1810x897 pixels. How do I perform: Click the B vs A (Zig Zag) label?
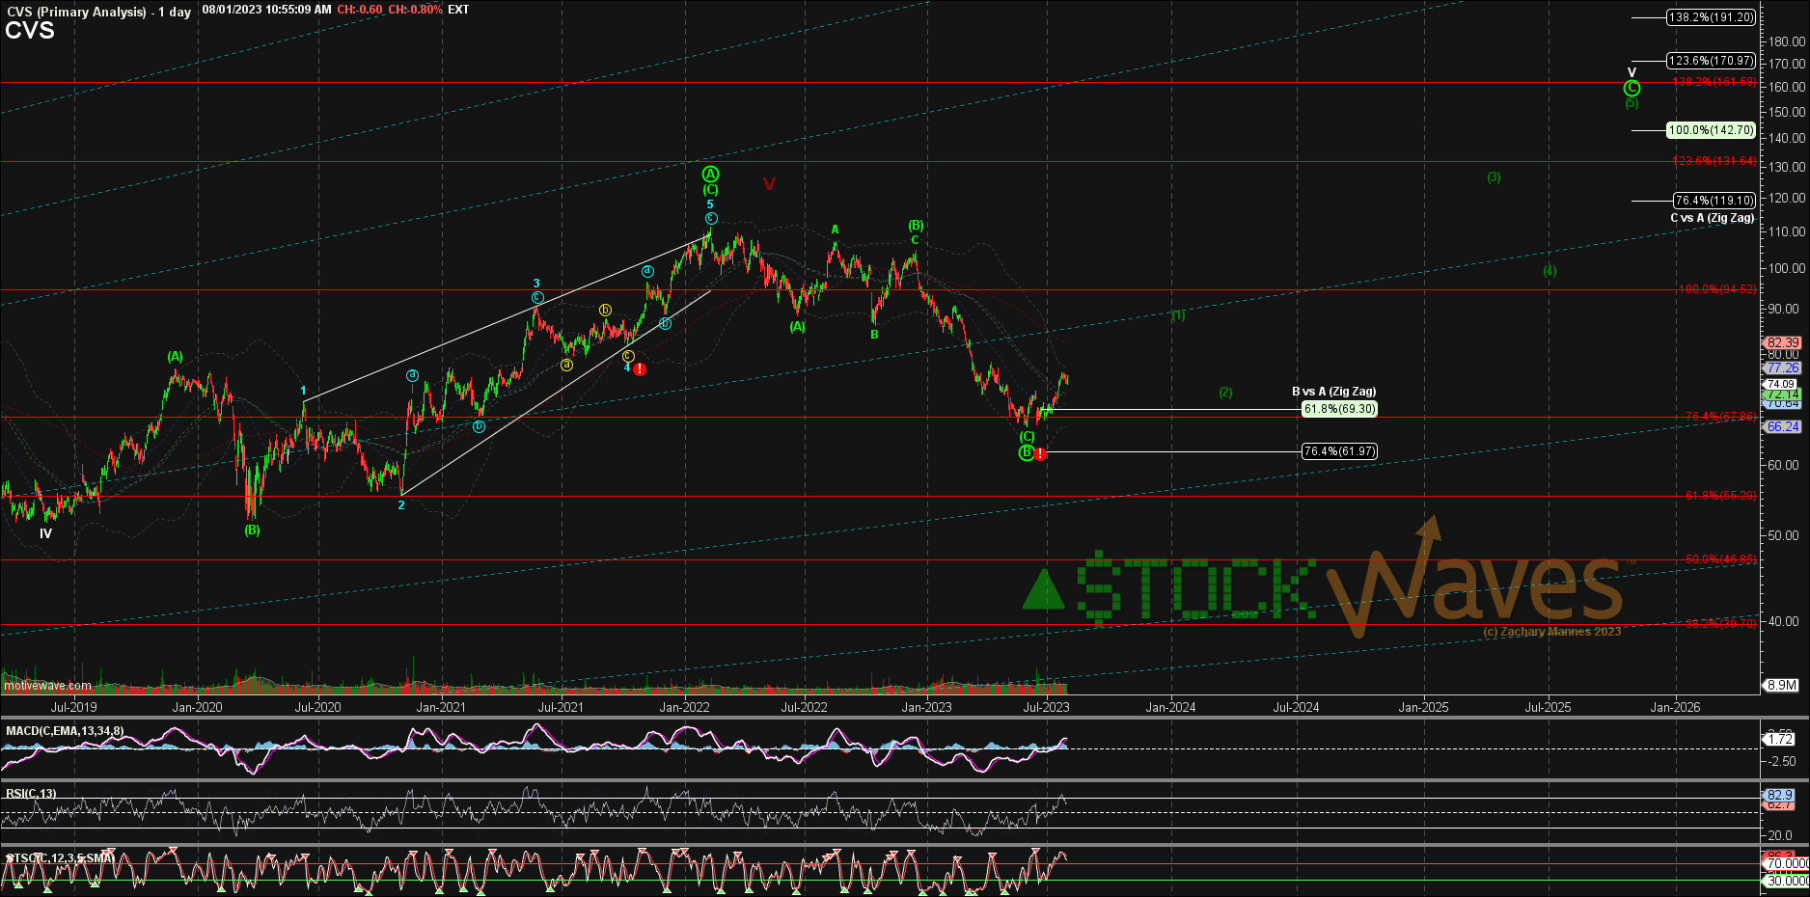[1334, 392]
